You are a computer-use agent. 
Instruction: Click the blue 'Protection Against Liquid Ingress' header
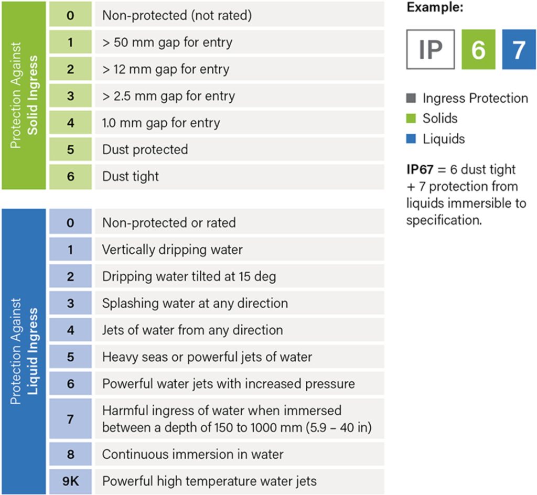24,351
